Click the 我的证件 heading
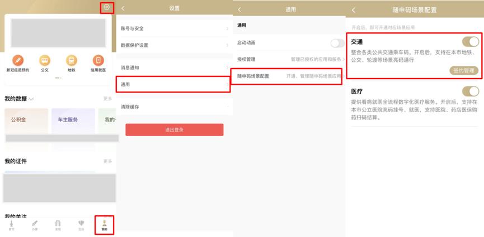This screenshot has width=484, height=237. click(16, 161)
